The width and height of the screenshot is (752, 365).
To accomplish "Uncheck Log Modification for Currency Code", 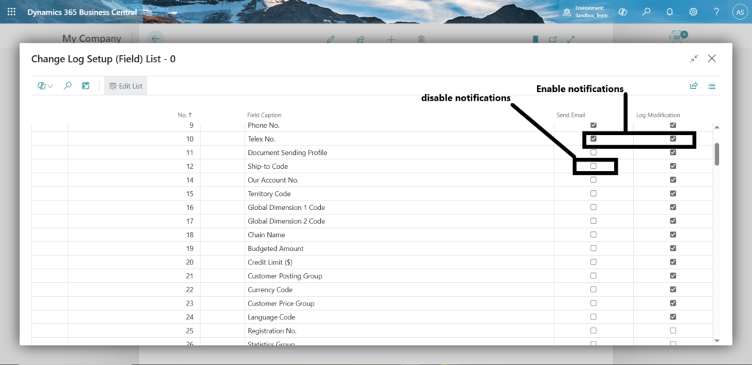I will 673,289.
